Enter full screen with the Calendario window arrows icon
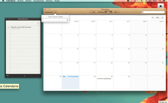 [x=164, y=9]
